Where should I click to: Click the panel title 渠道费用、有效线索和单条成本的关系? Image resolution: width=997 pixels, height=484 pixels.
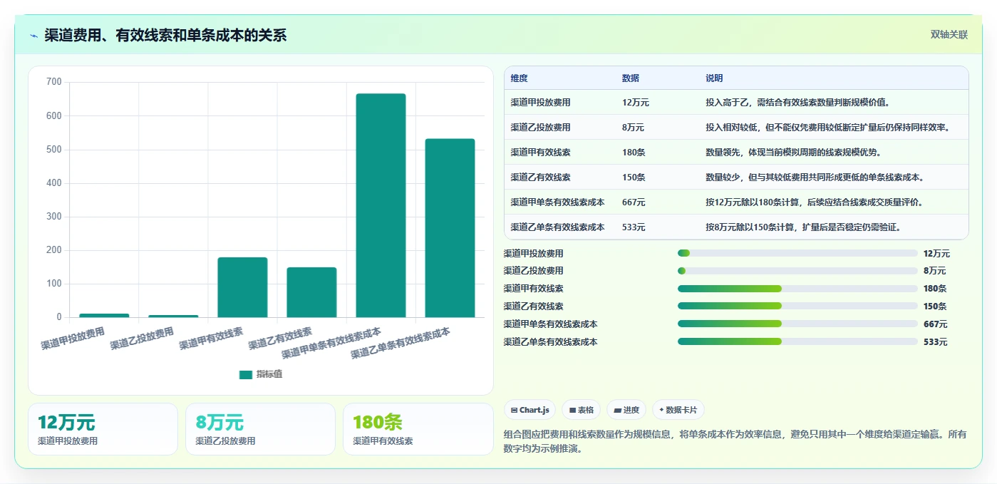165,36
